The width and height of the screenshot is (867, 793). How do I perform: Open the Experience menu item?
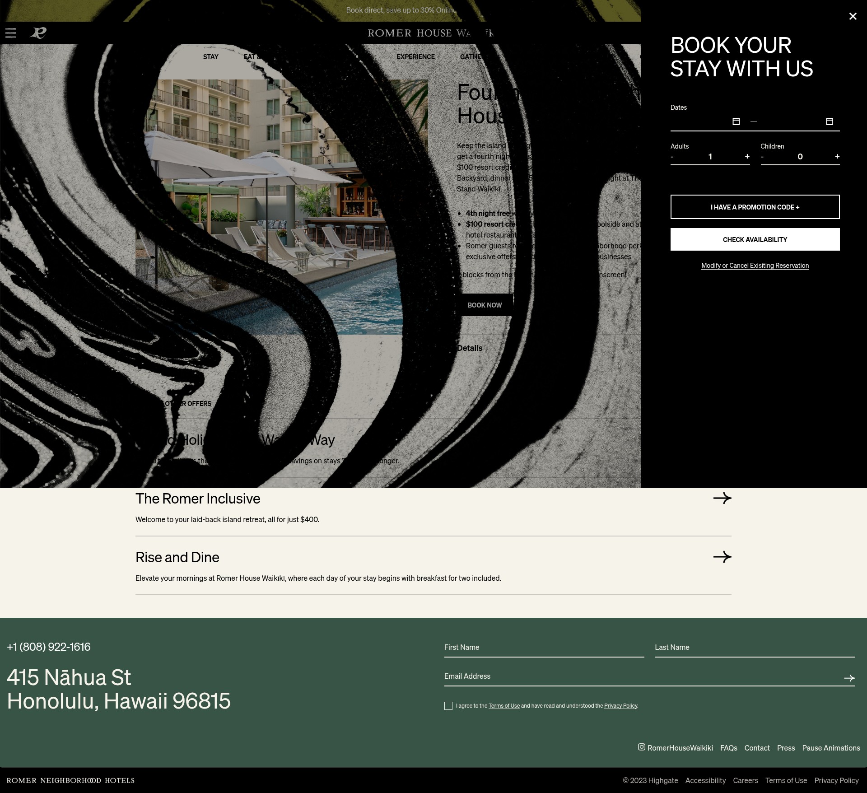(x=415, y=57)
